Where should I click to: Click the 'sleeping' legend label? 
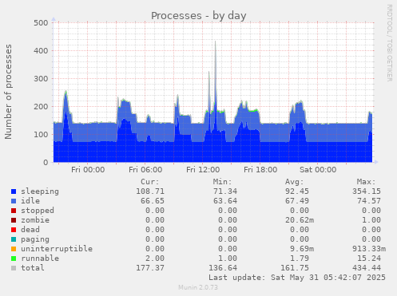point(40,191)
